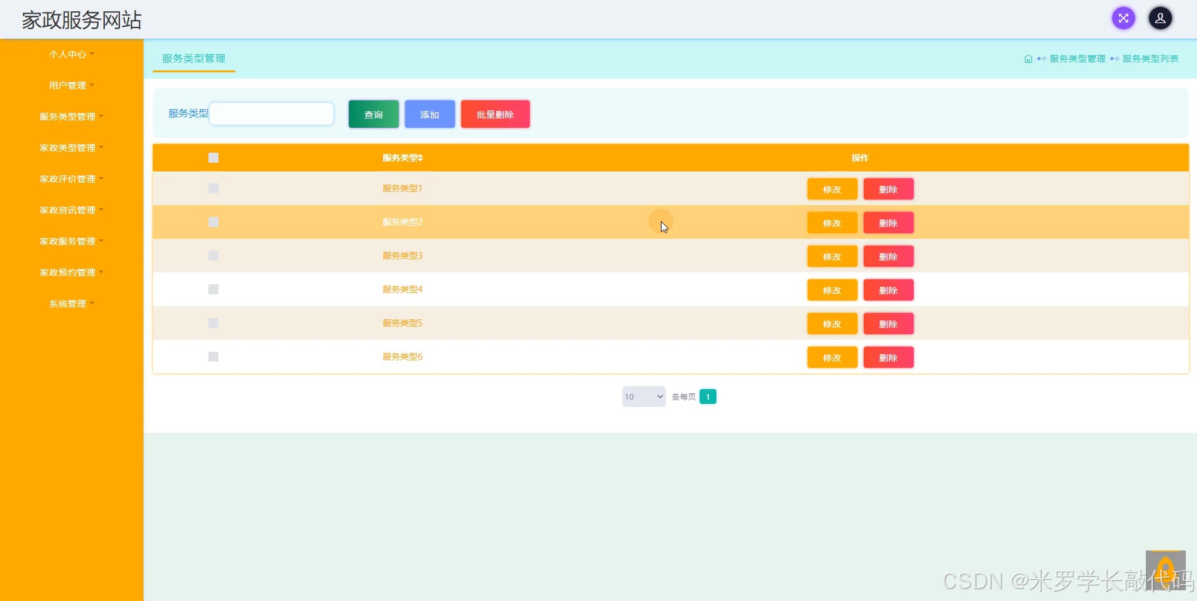Screen dimensions: 1197x601
Task: Expand the 家政服务管理 sidebar menu
Action: click(71, 241)
